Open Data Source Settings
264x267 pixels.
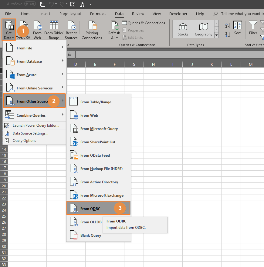35,133
